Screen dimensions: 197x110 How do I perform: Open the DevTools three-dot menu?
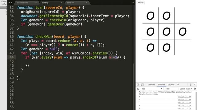click(x=191, y=85)
